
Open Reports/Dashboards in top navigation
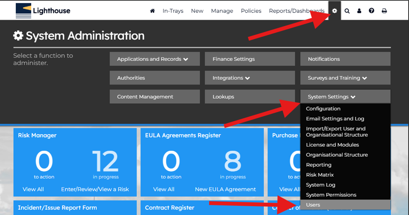coord(296,11)
